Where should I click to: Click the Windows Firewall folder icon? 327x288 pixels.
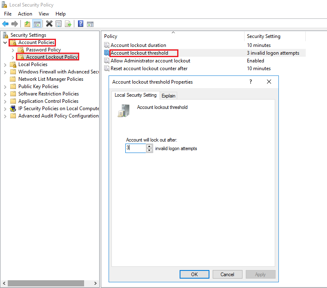coord(13,72)
